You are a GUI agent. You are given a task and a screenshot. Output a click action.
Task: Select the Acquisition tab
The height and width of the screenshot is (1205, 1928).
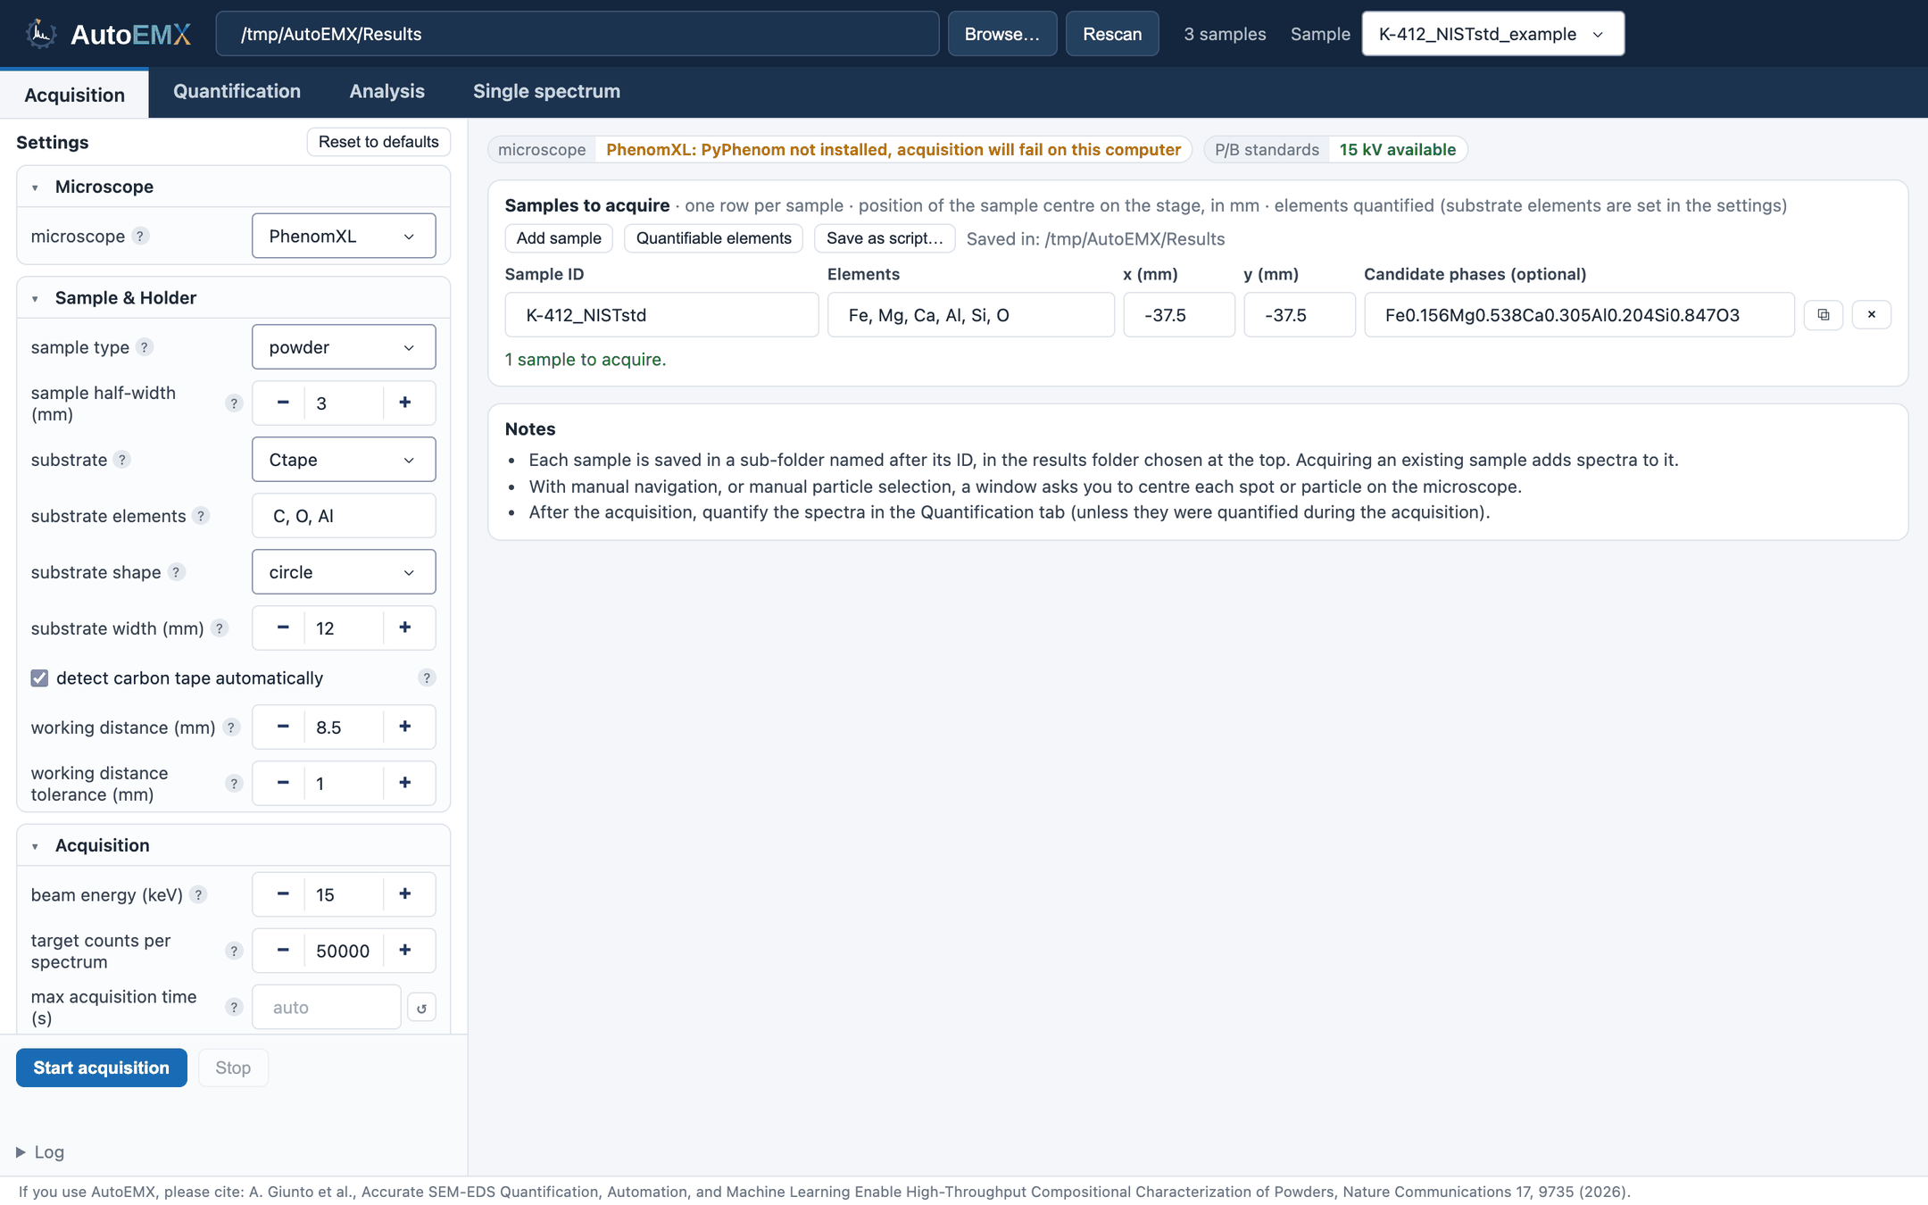(x=74, y=95)
